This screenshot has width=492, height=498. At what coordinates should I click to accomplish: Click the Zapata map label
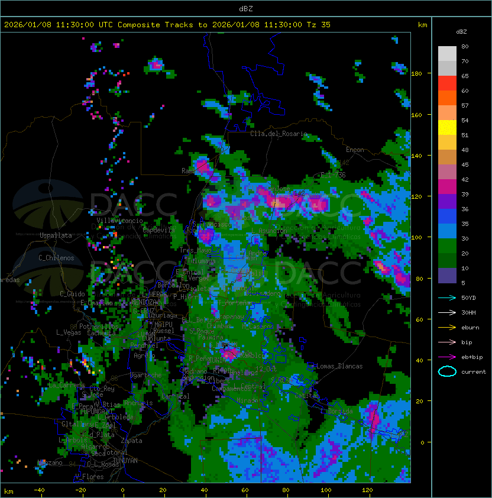(131, 441)
